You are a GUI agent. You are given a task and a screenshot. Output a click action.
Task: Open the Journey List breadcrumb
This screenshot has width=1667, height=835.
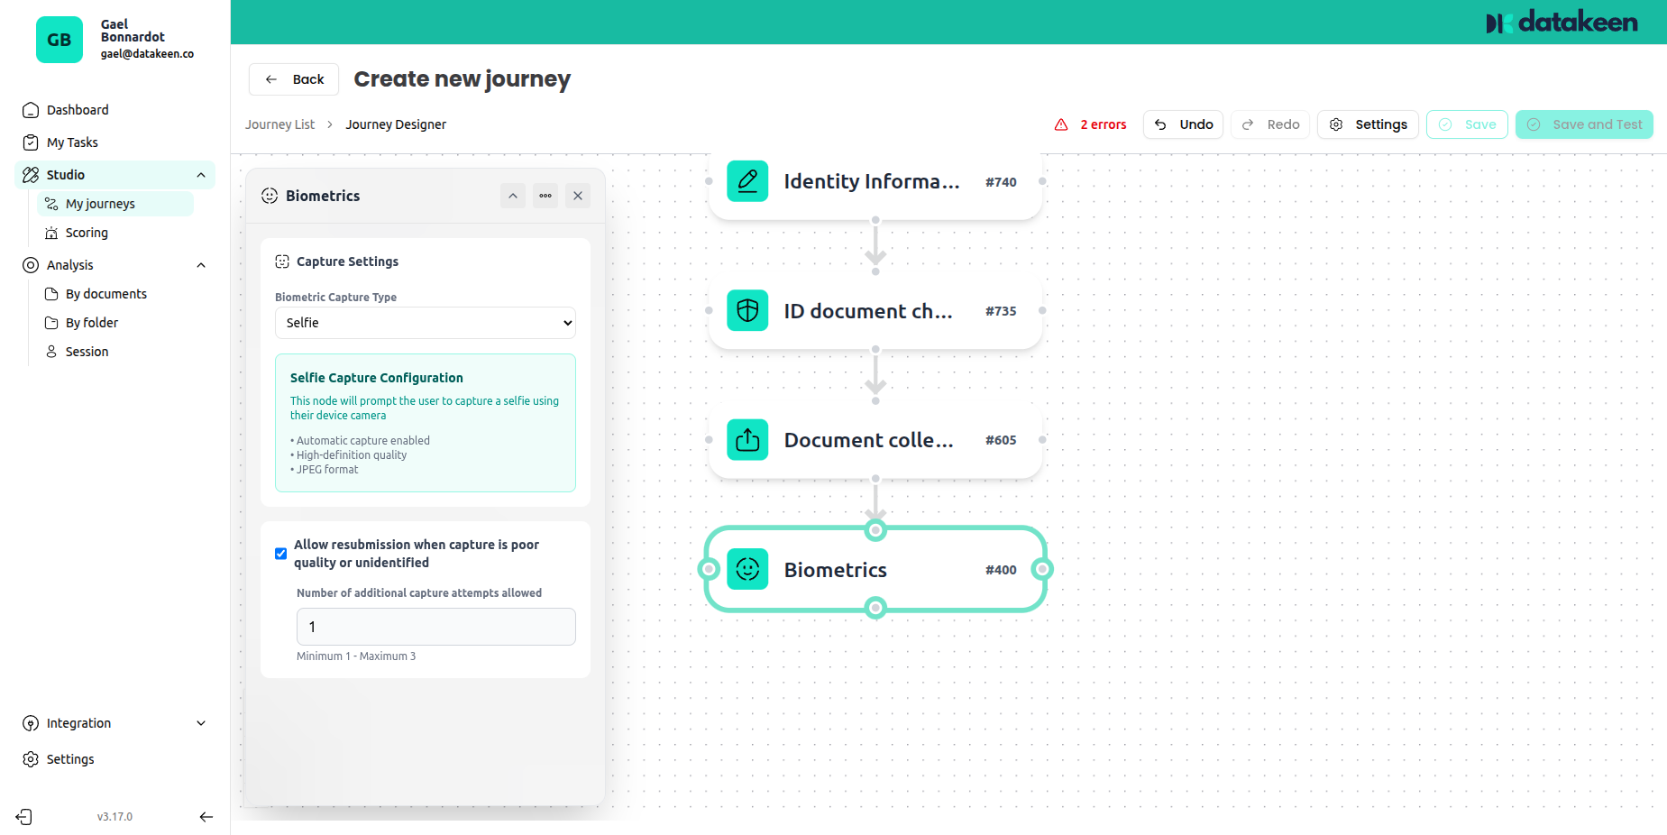coord(279,124)
